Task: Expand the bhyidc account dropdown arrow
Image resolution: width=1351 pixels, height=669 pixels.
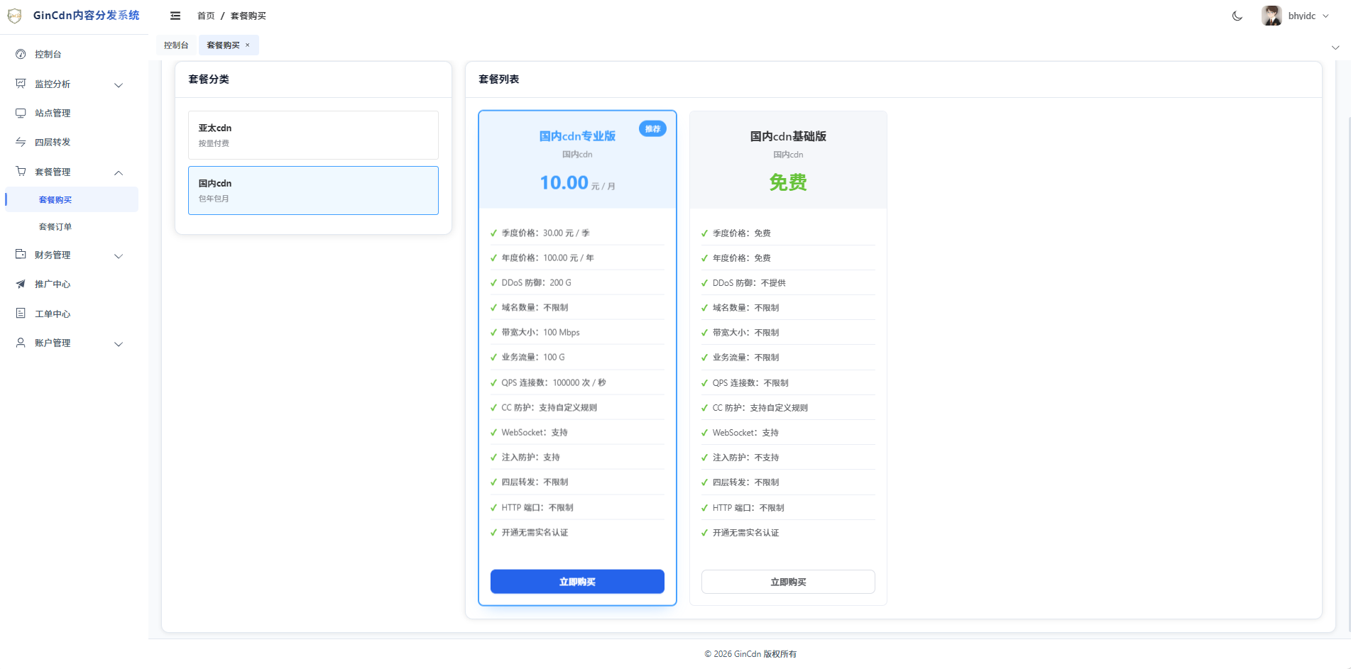Action: (1325, 16)
